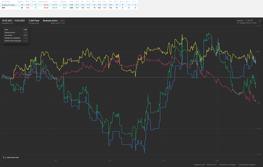
Task: Click the white end marker on green line
Action: (255, 87)
